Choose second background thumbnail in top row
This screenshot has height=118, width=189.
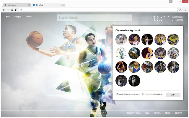134,39
